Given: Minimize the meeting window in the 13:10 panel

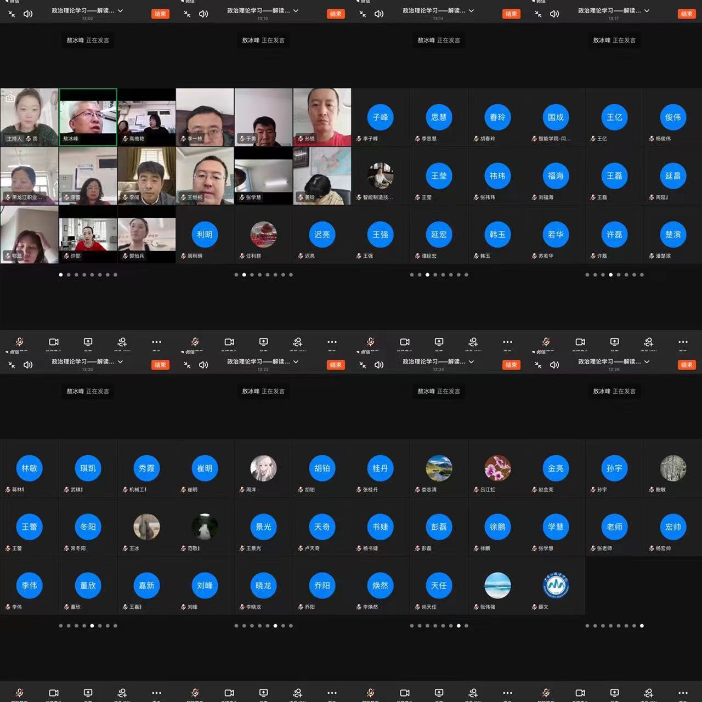Looking at the screenshot, I should point(187,14).
